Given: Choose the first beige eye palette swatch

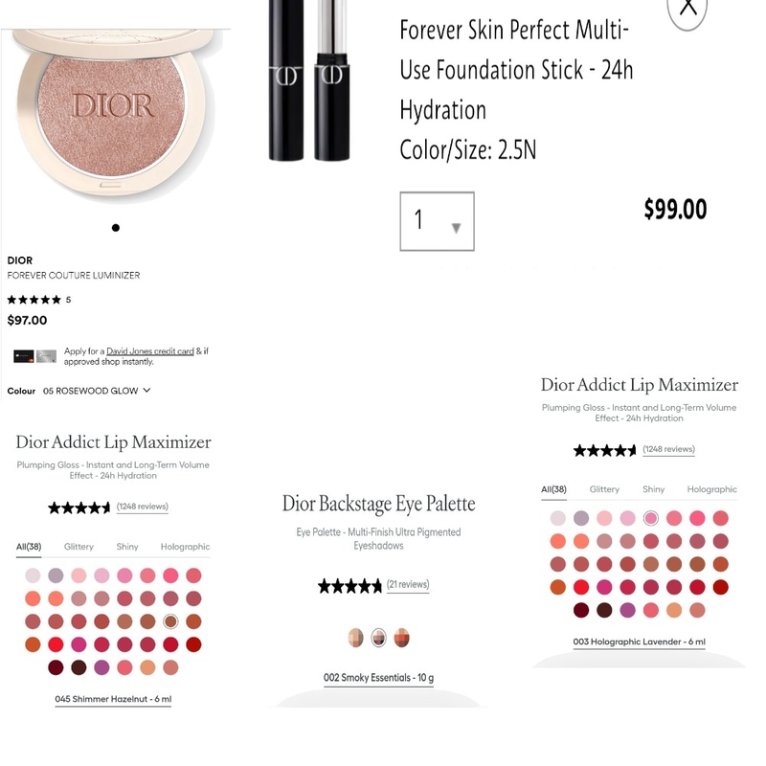Looking at the screenshot, I should 355,638.
